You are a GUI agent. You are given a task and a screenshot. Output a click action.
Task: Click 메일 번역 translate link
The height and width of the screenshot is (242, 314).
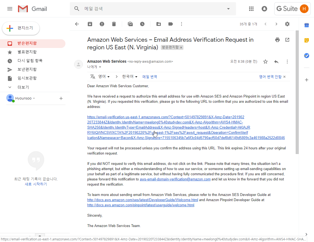pos(150,77)
